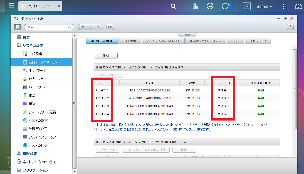
Task: Click the フォーマット button
Action: (107, 150)
